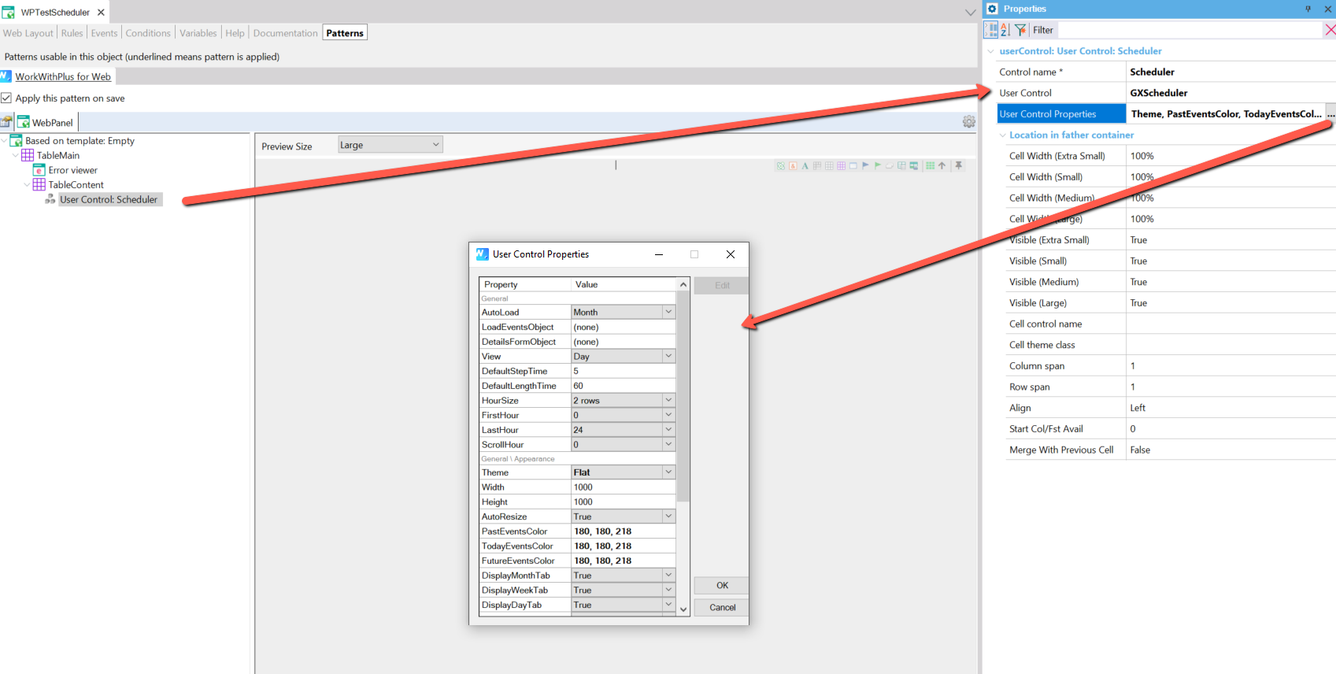Open the DisplayMonthTab value dropdown
This screenshot has height=674, width=1336.
(x=668, y=575)
